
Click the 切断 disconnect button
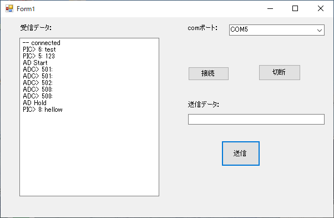[x=280, y=73]
